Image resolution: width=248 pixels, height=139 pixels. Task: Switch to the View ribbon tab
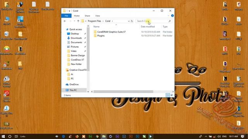point(97,16)
